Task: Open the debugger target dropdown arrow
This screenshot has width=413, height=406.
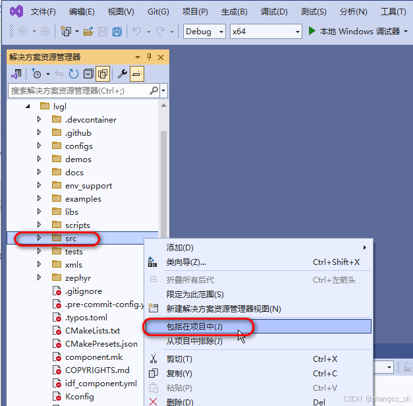Action: coord(406,32)
